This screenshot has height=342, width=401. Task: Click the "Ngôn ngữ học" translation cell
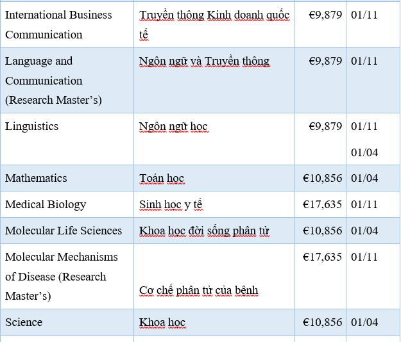click(173, 127)
